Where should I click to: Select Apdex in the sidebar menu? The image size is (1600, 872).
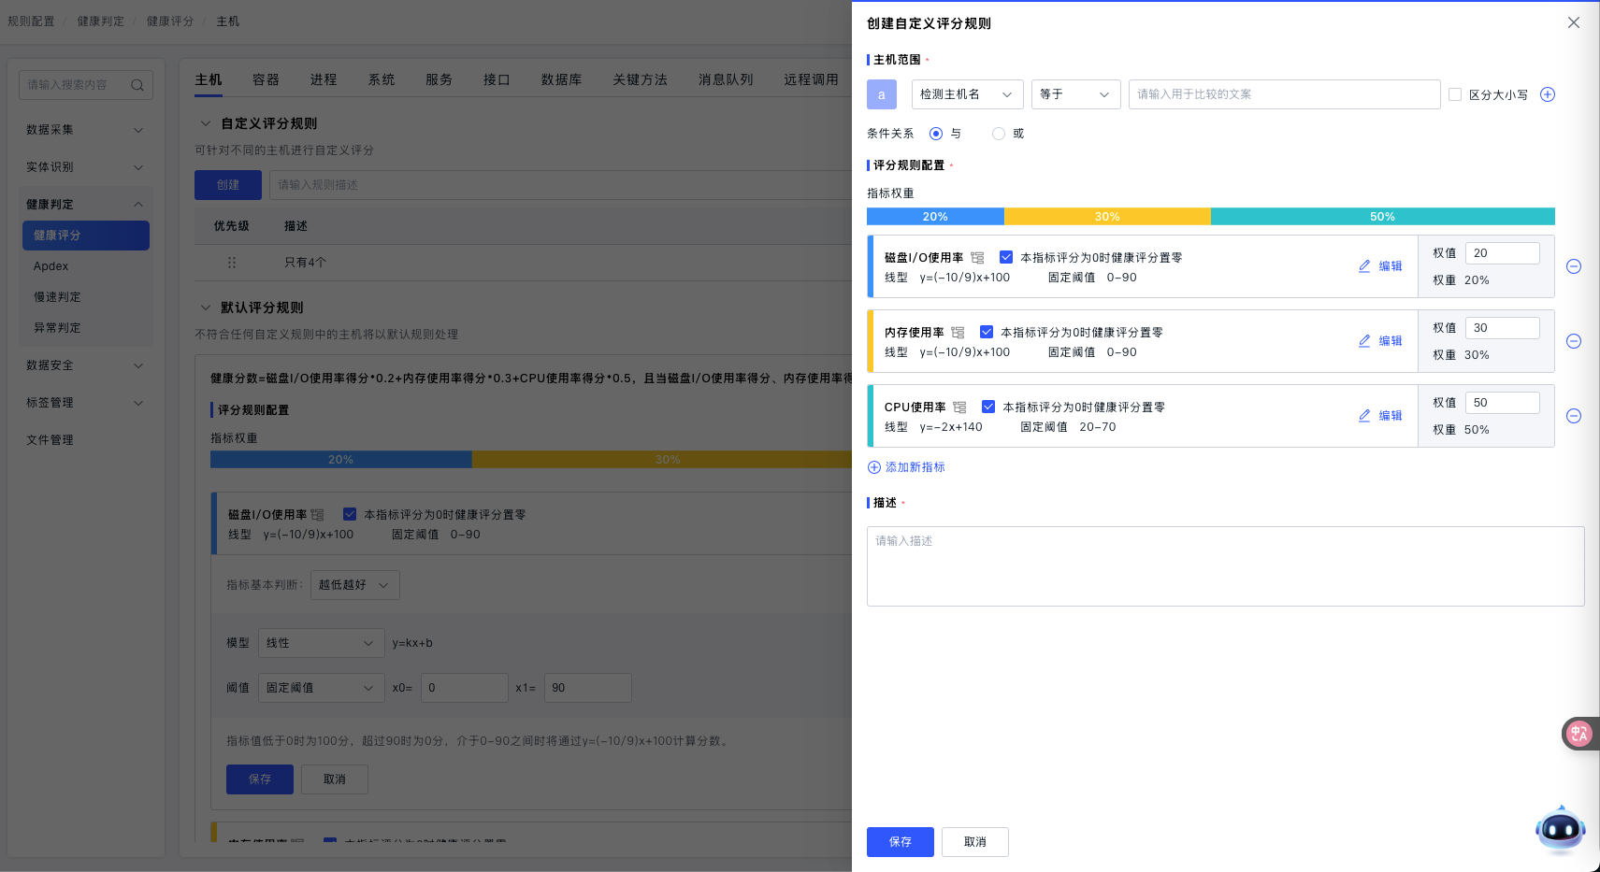point(51,266)
